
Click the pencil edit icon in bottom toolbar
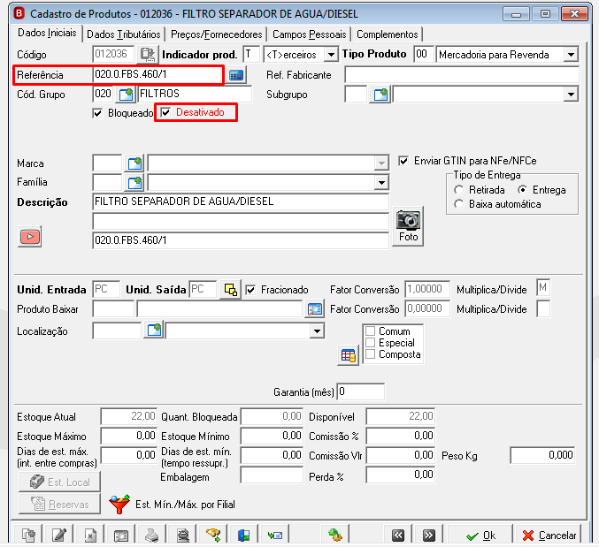59,536
